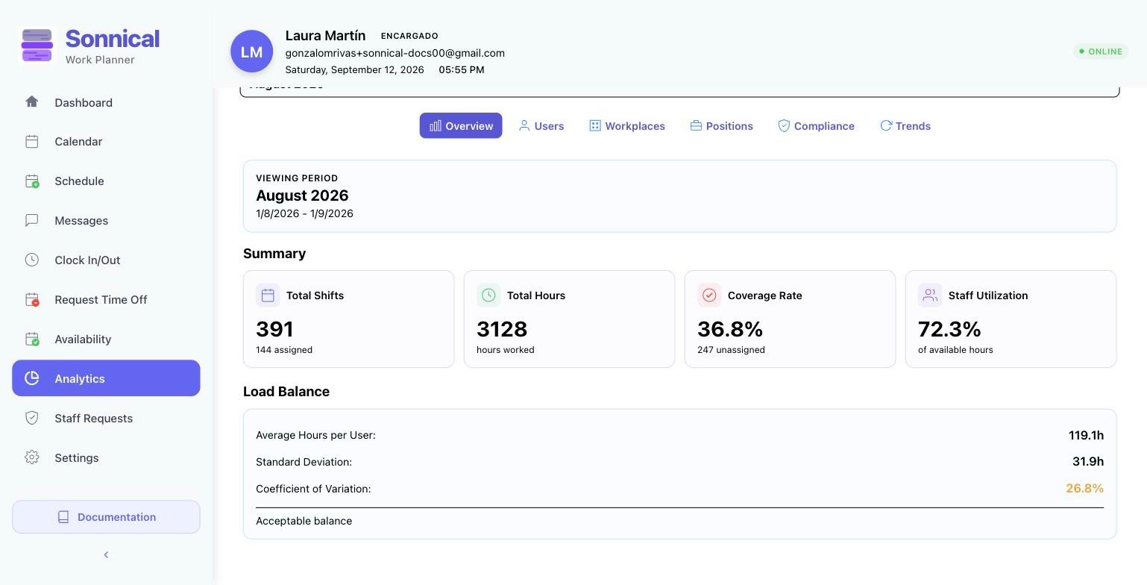
Task: Click the 26.8% coefficient of variation value
Action: point(1084,489)
